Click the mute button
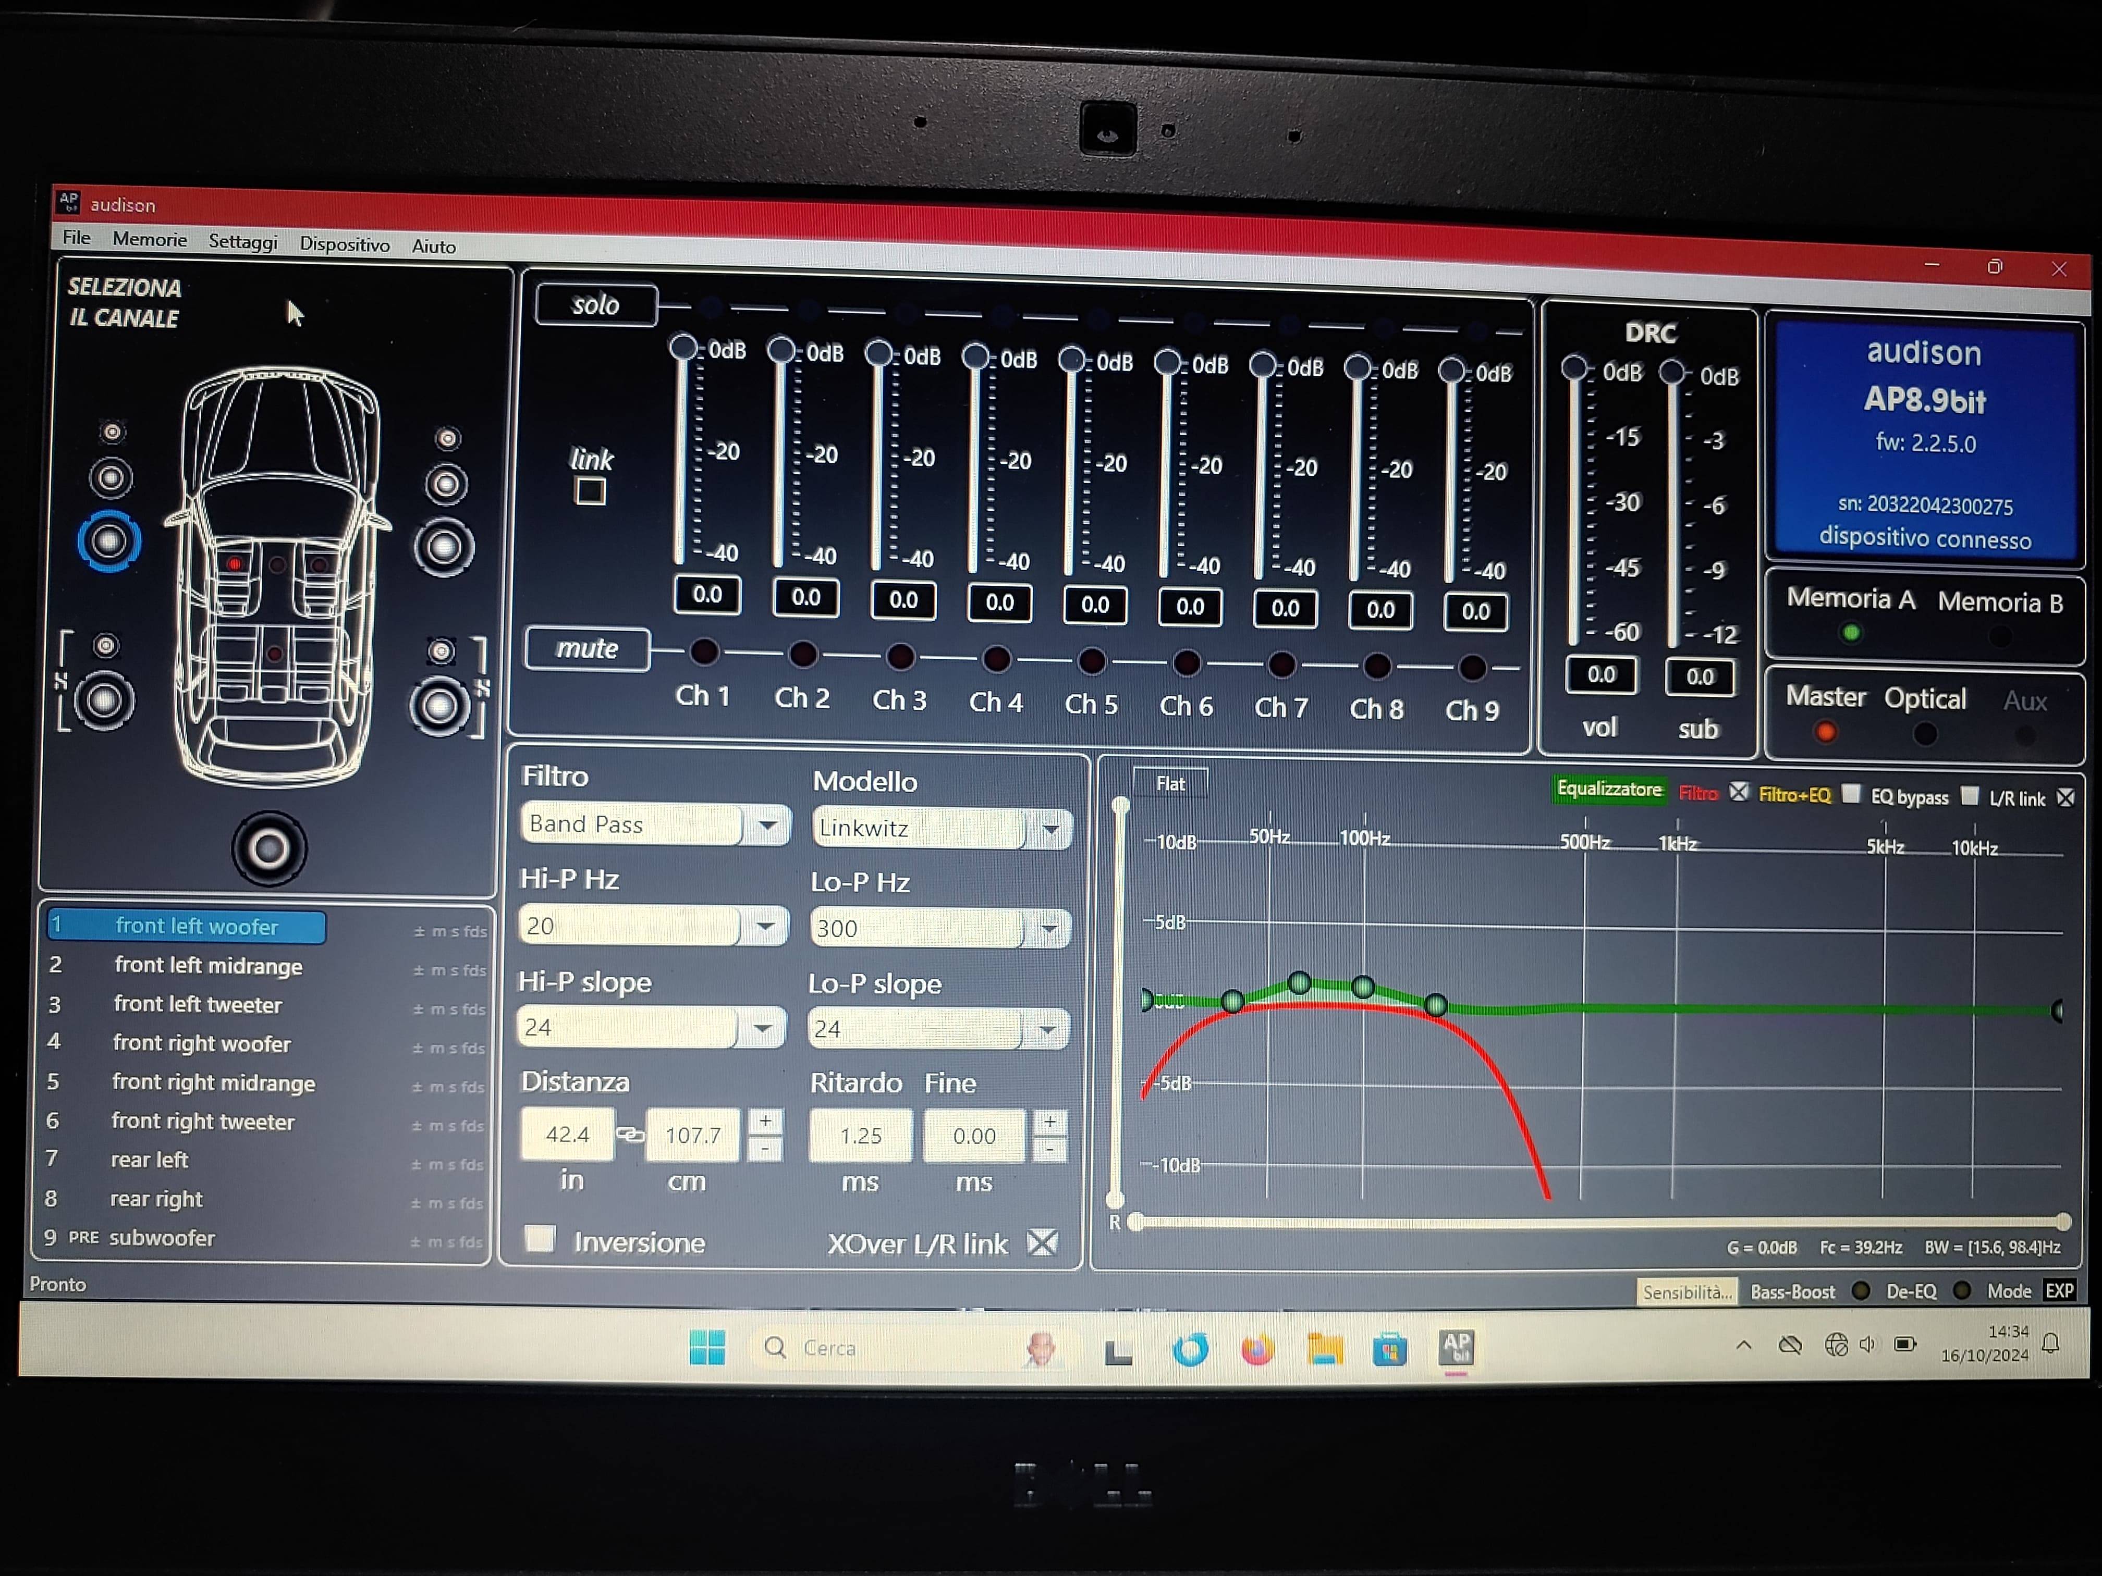 tap(587, 649)
